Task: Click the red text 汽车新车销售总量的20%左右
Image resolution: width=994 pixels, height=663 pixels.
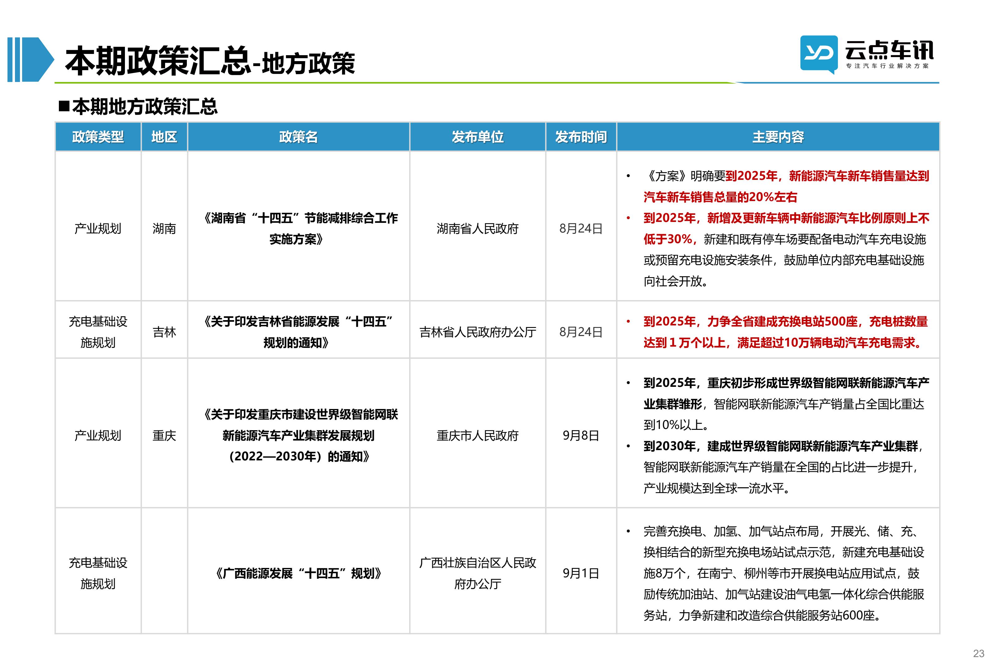Action: [720, 197]
